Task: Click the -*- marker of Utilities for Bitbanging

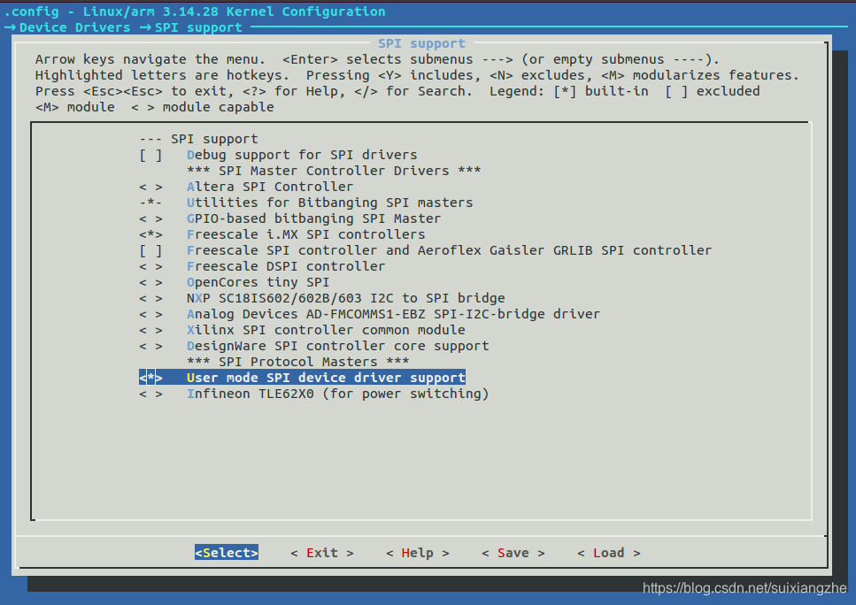Action: (150, 203)
